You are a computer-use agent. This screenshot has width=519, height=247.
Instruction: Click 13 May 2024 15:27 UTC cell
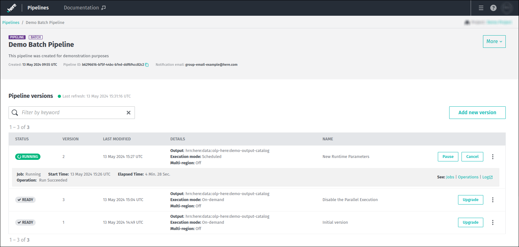click(123, 157)
